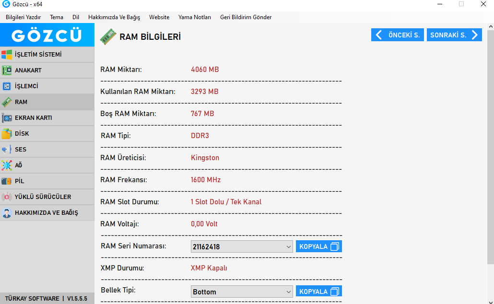Go to next page with Sonraki S.

(x=454, y=35)
